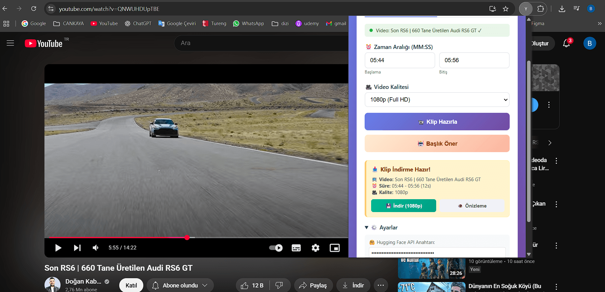Open Abone olundu subscription dropdown
605x292 pixels.
pos(180,286)
